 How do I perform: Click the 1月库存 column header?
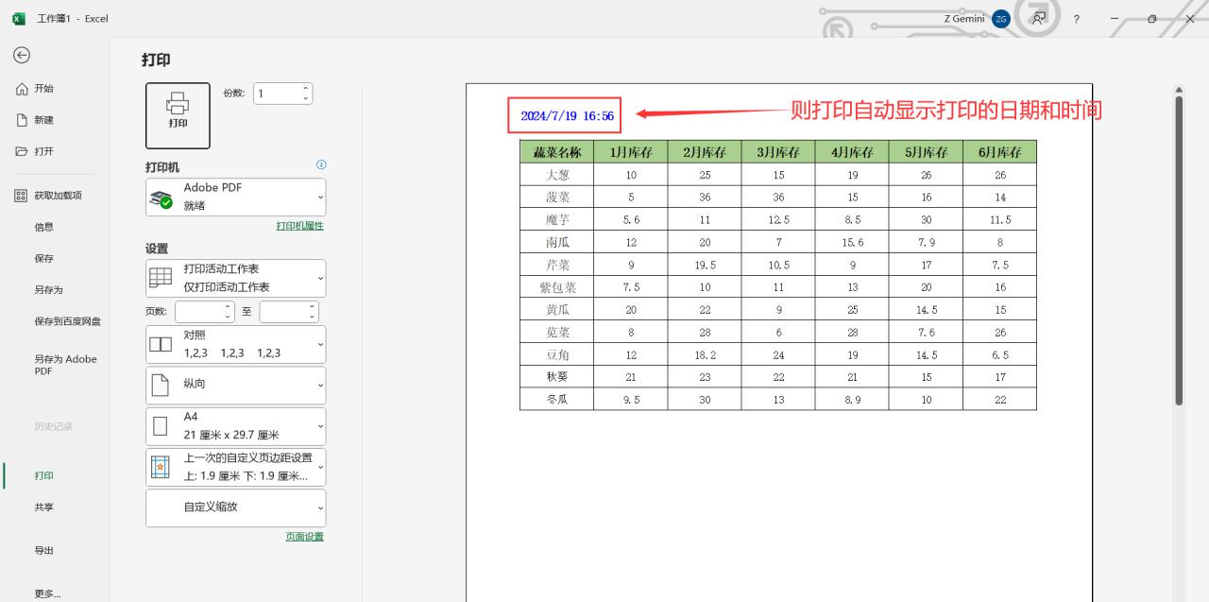coord(631,152)
